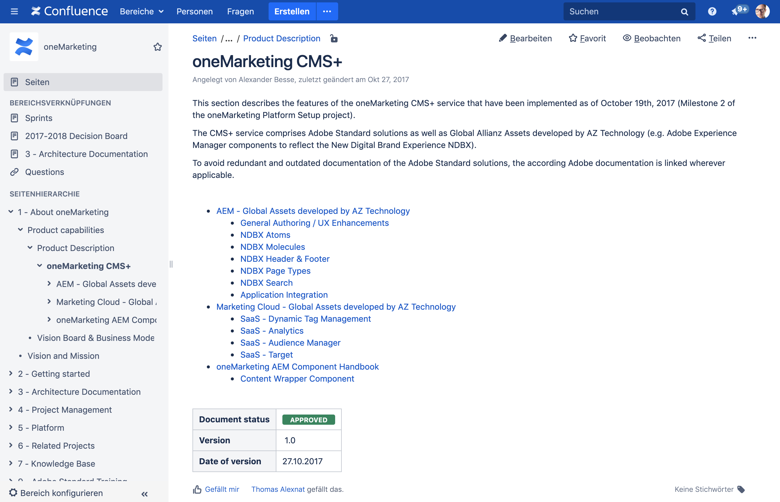Click the labels tag icon
The height and width of the screenshot is (502, 780).
click(741, 489)
